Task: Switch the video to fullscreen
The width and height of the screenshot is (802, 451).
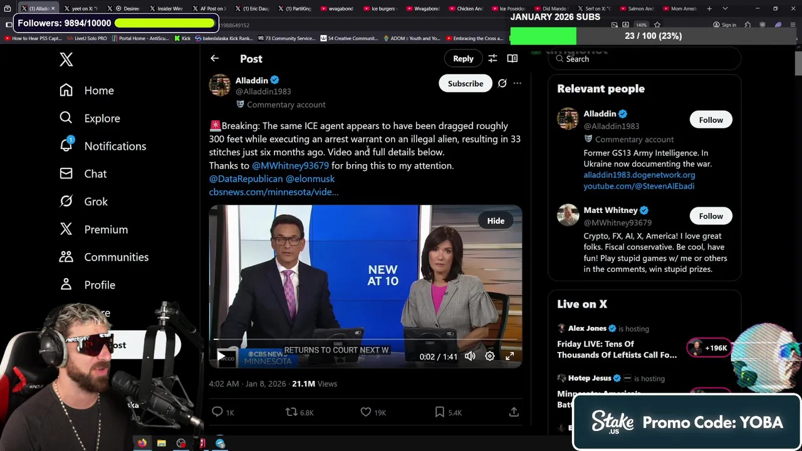Action: click(510, 356)
